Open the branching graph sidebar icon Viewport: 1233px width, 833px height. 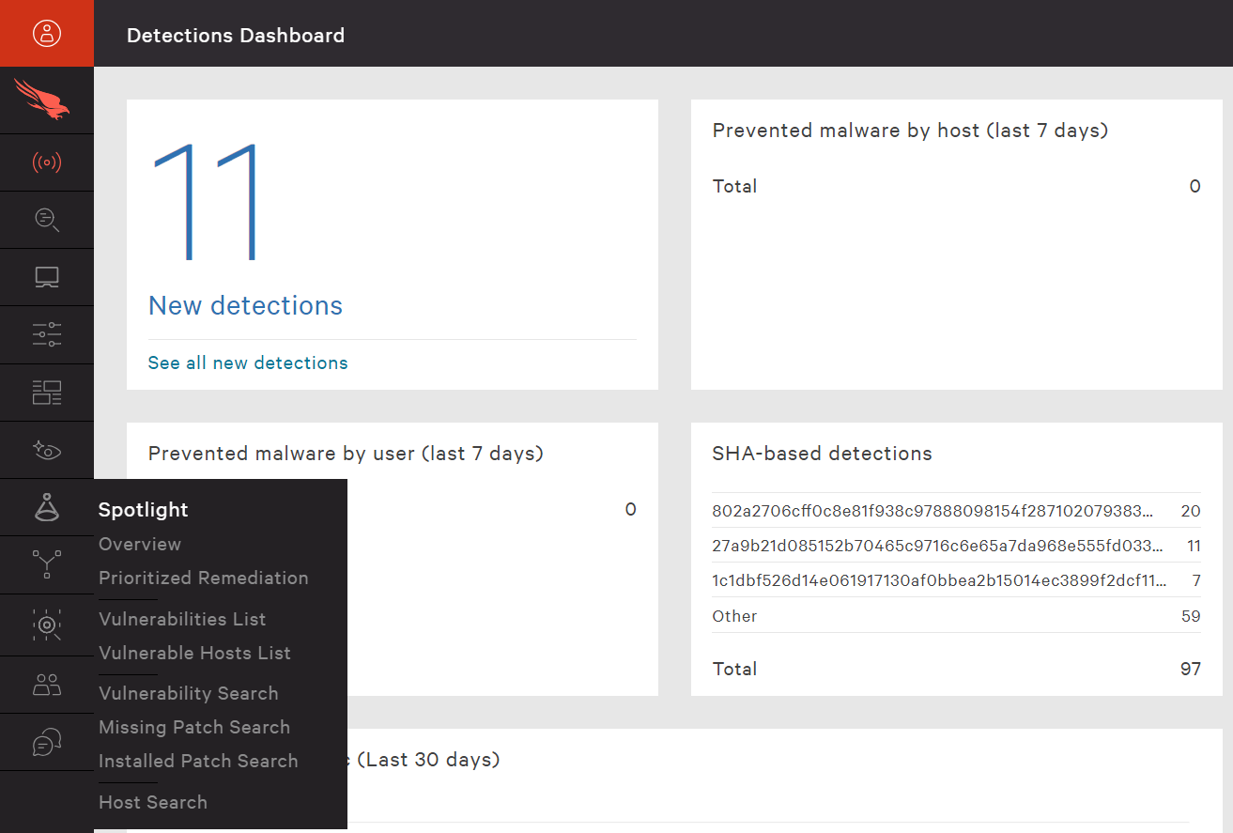[47, 564]
